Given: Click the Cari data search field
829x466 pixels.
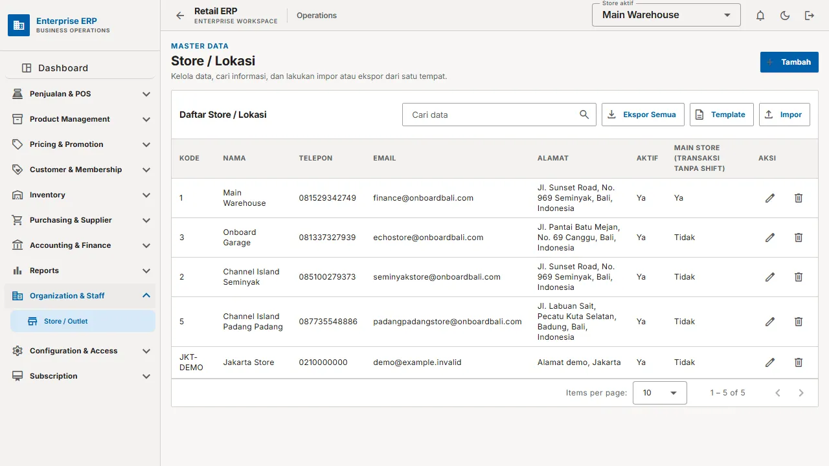Looking at the screenshot, I should pos(499,115).
